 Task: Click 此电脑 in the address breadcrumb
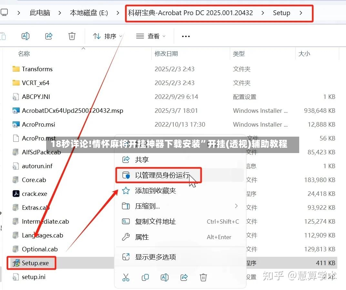pos(40,13)
